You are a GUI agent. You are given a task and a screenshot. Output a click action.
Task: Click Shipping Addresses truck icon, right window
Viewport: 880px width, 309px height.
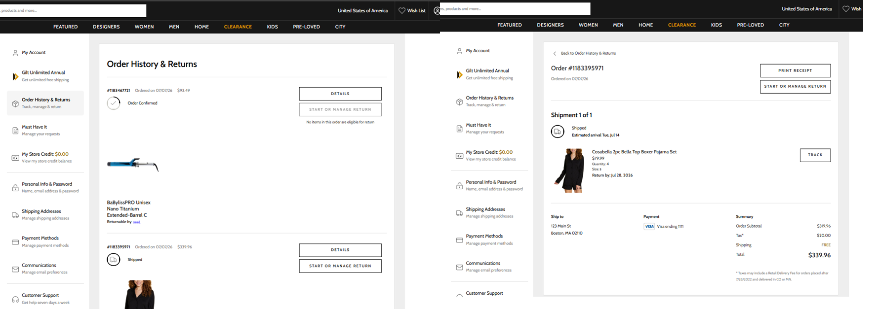pos(459,213)
